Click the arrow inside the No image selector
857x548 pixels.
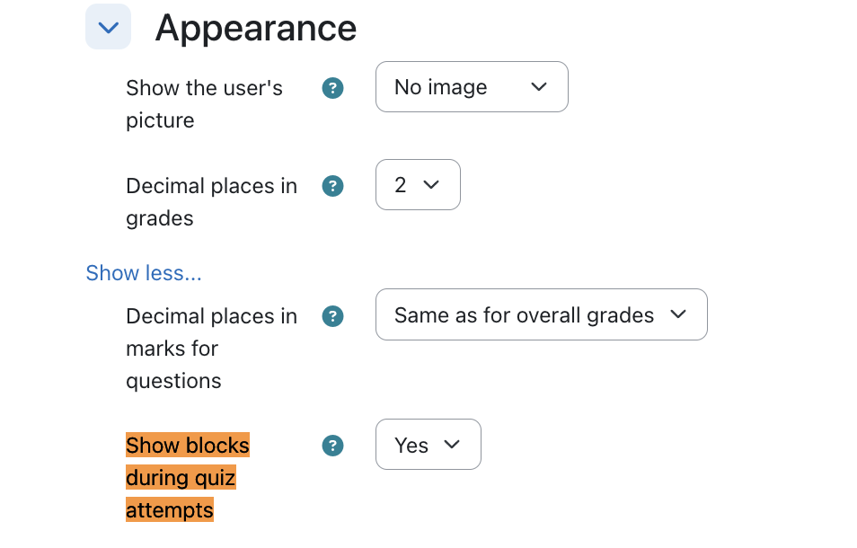[x=539, y=87]
